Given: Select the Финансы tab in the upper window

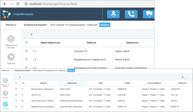Looking at the screenshot, I should pyautogui.click(x=11, y=25).
